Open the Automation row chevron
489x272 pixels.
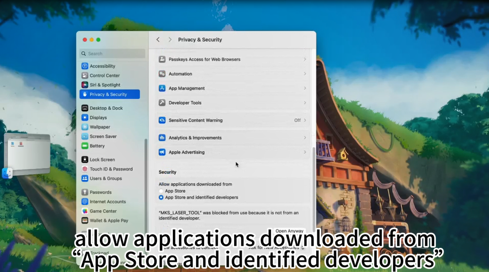pyautogui.click(x=305, y=74)
